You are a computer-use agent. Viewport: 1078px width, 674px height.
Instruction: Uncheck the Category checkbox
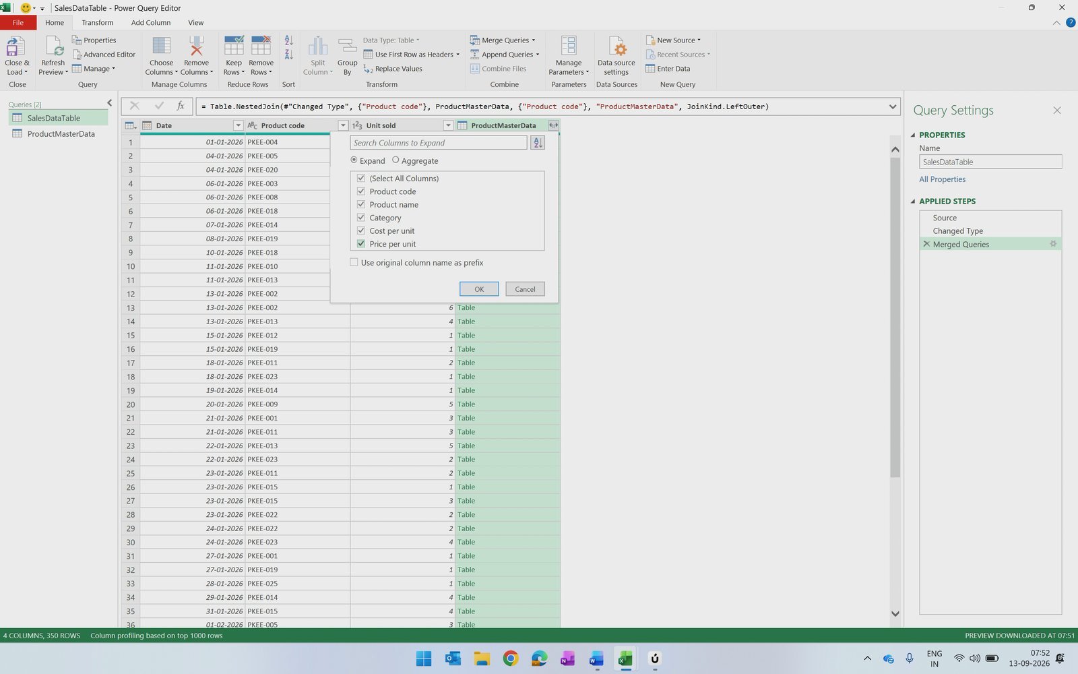pyautogui.click(x=361, y=218)
